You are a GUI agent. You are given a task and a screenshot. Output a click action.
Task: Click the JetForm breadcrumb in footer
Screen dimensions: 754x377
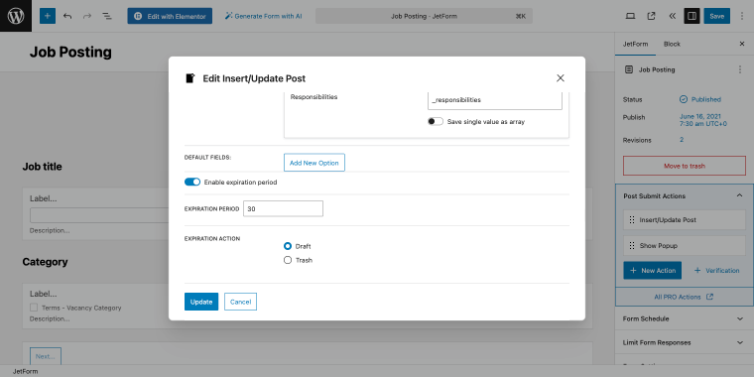25,371
